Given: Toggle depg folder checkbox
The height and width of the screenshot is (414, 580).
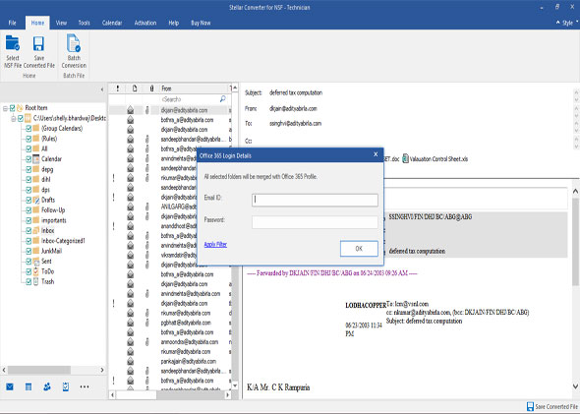Looking at the screenshot, I should 29,169.
